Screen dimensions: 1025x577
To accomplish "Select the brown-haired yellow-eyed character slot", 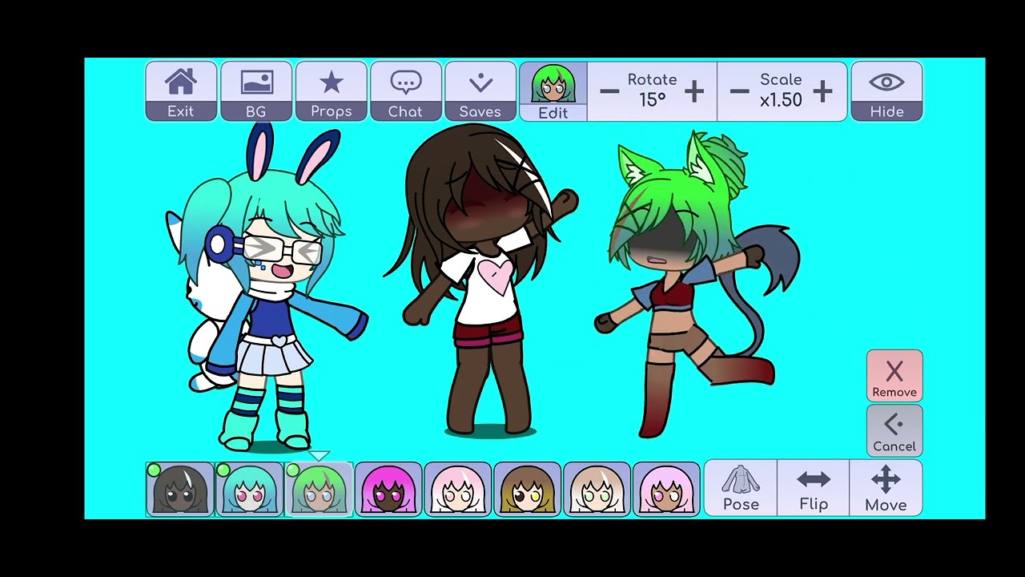I will [x=528, y=488].
